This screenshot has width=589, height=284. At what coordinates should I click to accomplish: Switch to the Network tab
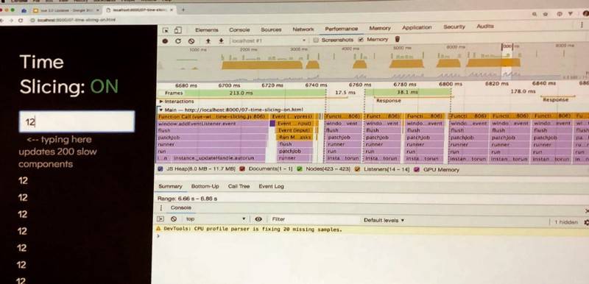click(x=303, y=29)
